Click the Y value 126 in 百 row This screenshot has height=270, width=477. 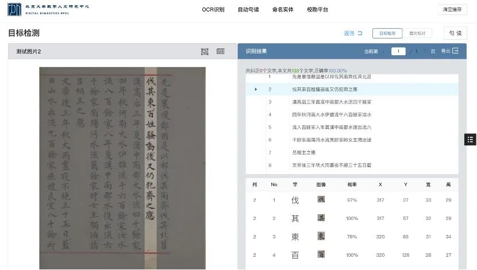tap(406, 255)
